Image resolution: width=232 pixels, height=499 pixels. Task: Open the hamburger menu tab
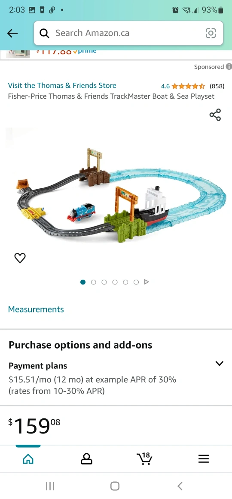204,458
